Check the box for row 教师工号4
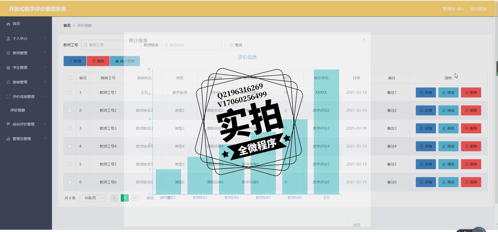Image resolution: width=498 pixels, height=232 pixels. [x=70, y=146]
